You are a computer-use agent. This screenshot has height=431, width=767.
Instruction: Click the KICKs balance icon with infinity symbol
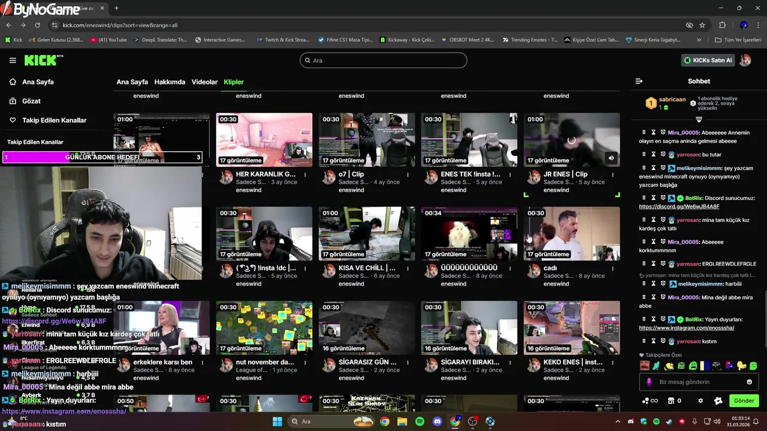(x=650, y=401)
